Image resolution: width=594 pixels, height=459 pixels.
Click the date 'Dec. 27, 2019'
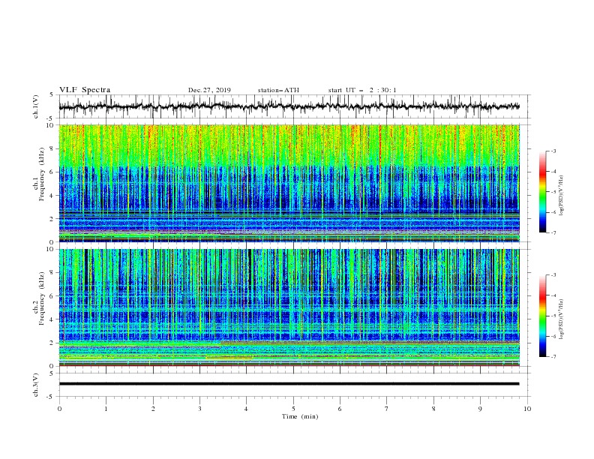(x=209, y=90)
